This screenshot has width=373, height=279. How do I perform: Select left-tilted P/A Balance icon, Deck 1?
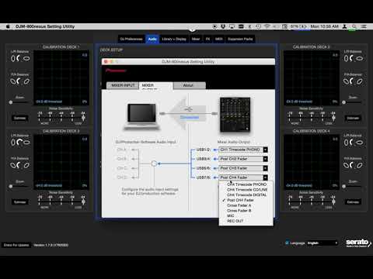click(x=13, y=81)
